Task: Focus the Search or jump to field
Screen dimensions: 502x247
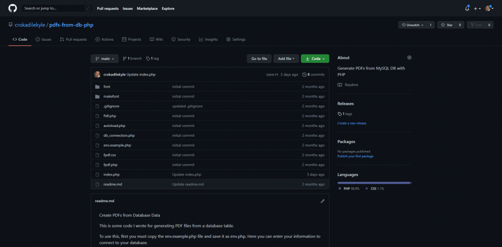Action: (x=54, y=8)
